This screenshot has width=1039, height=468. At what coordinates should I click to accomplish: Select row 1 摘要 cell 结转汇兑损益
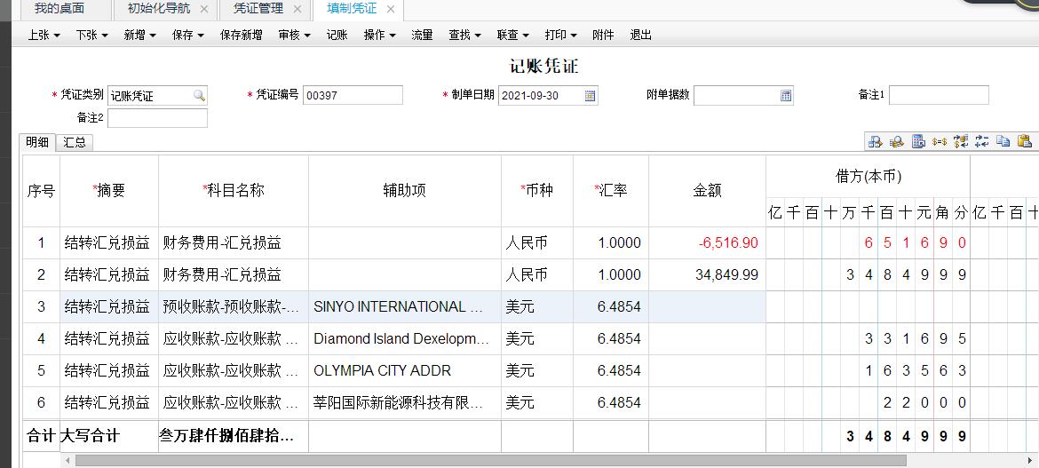pyautogui.click(x=108, y=242)
